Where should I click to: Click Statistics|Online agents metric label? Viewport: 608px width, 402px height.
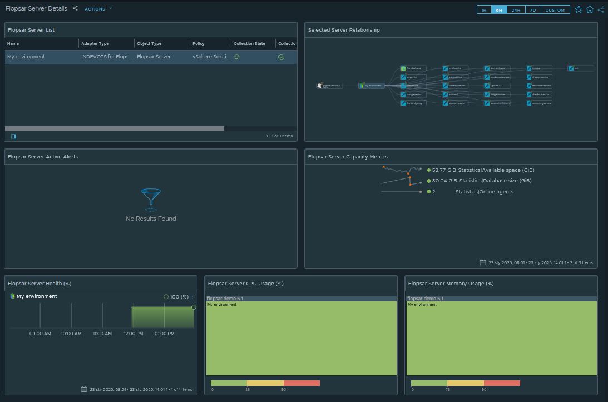click(485, 191)
